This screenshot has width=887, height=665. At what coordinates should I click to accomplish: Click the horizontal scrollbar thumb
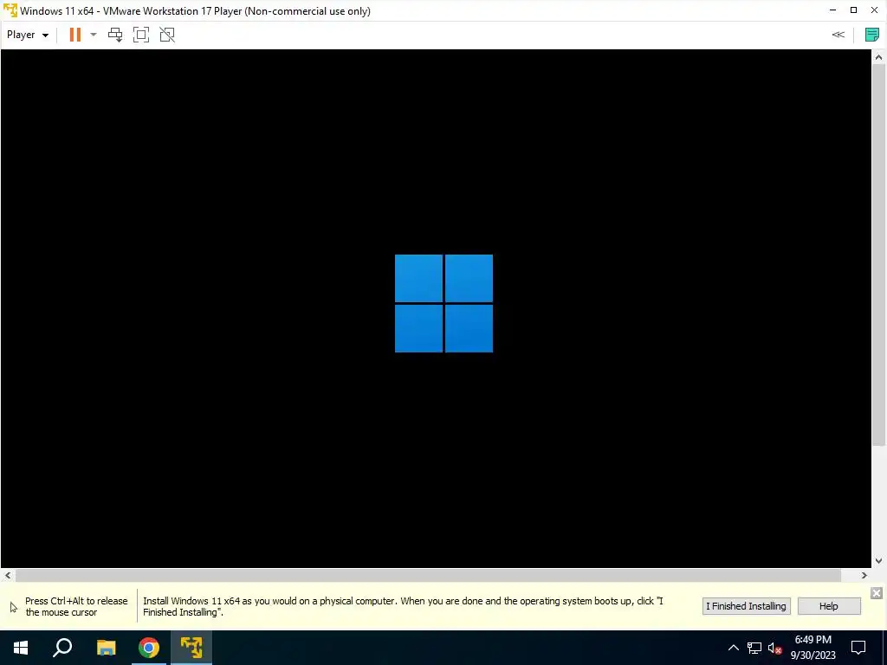[x=428, y=575]
